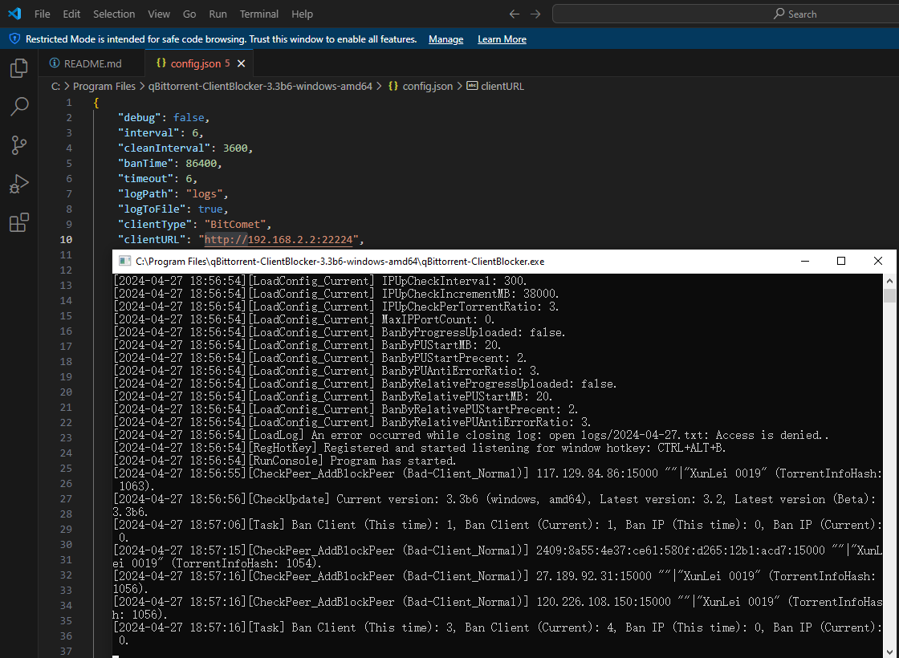The height and width of the screenshot is (658, 899).
Task: Click the opening brace on line 1
Action: click(x=96, y=103)
